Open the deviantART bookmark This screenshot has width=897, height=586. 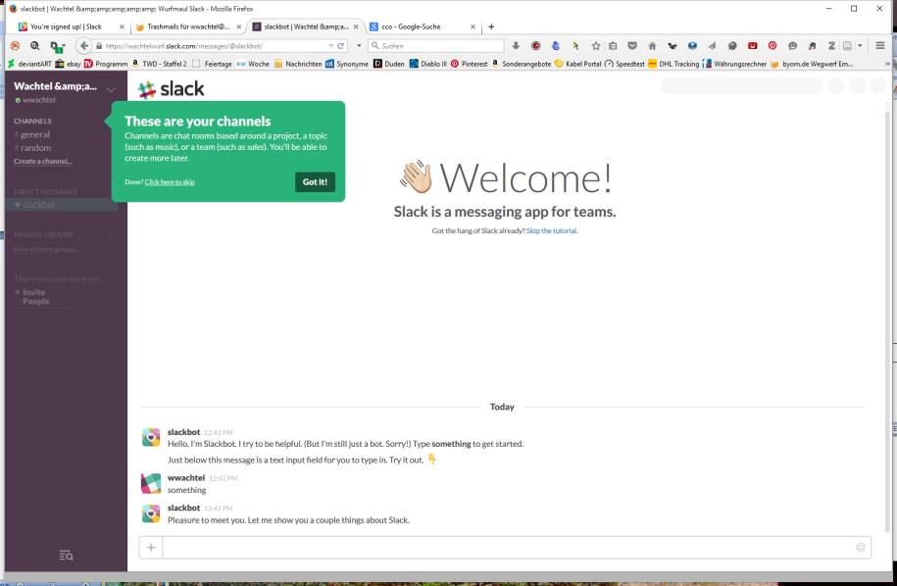pos(29,64)
